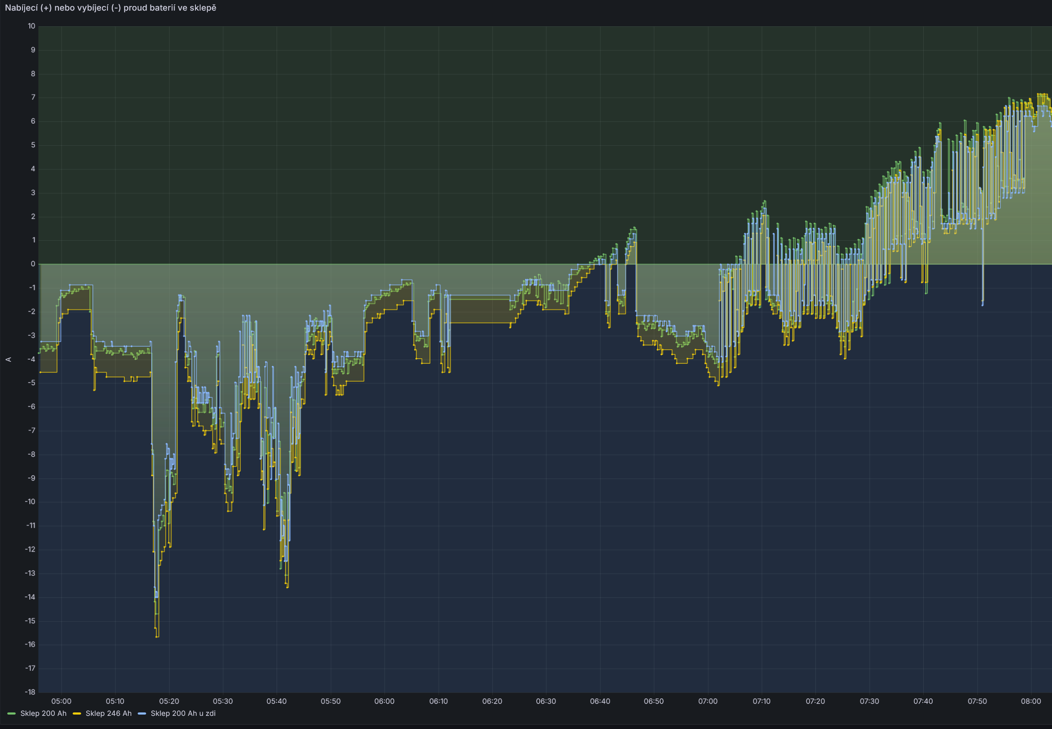
Task: Click the 06:50 time axis label
Action: coord(654,701)
